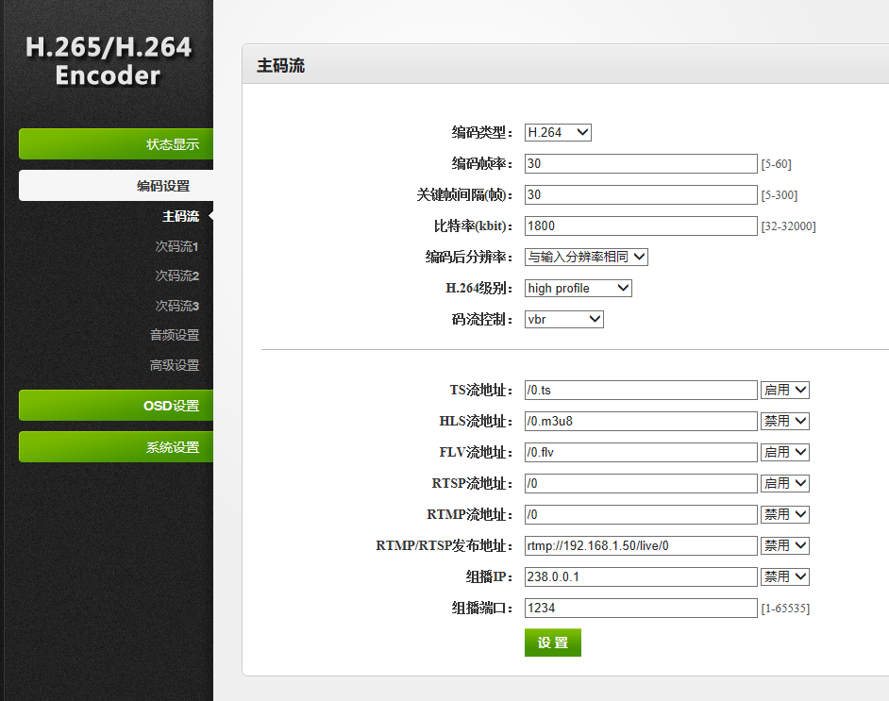Expand the 编码后分辨率 dropdown
The width and height of the screenshot is (889, 701).
coord(586,257)
